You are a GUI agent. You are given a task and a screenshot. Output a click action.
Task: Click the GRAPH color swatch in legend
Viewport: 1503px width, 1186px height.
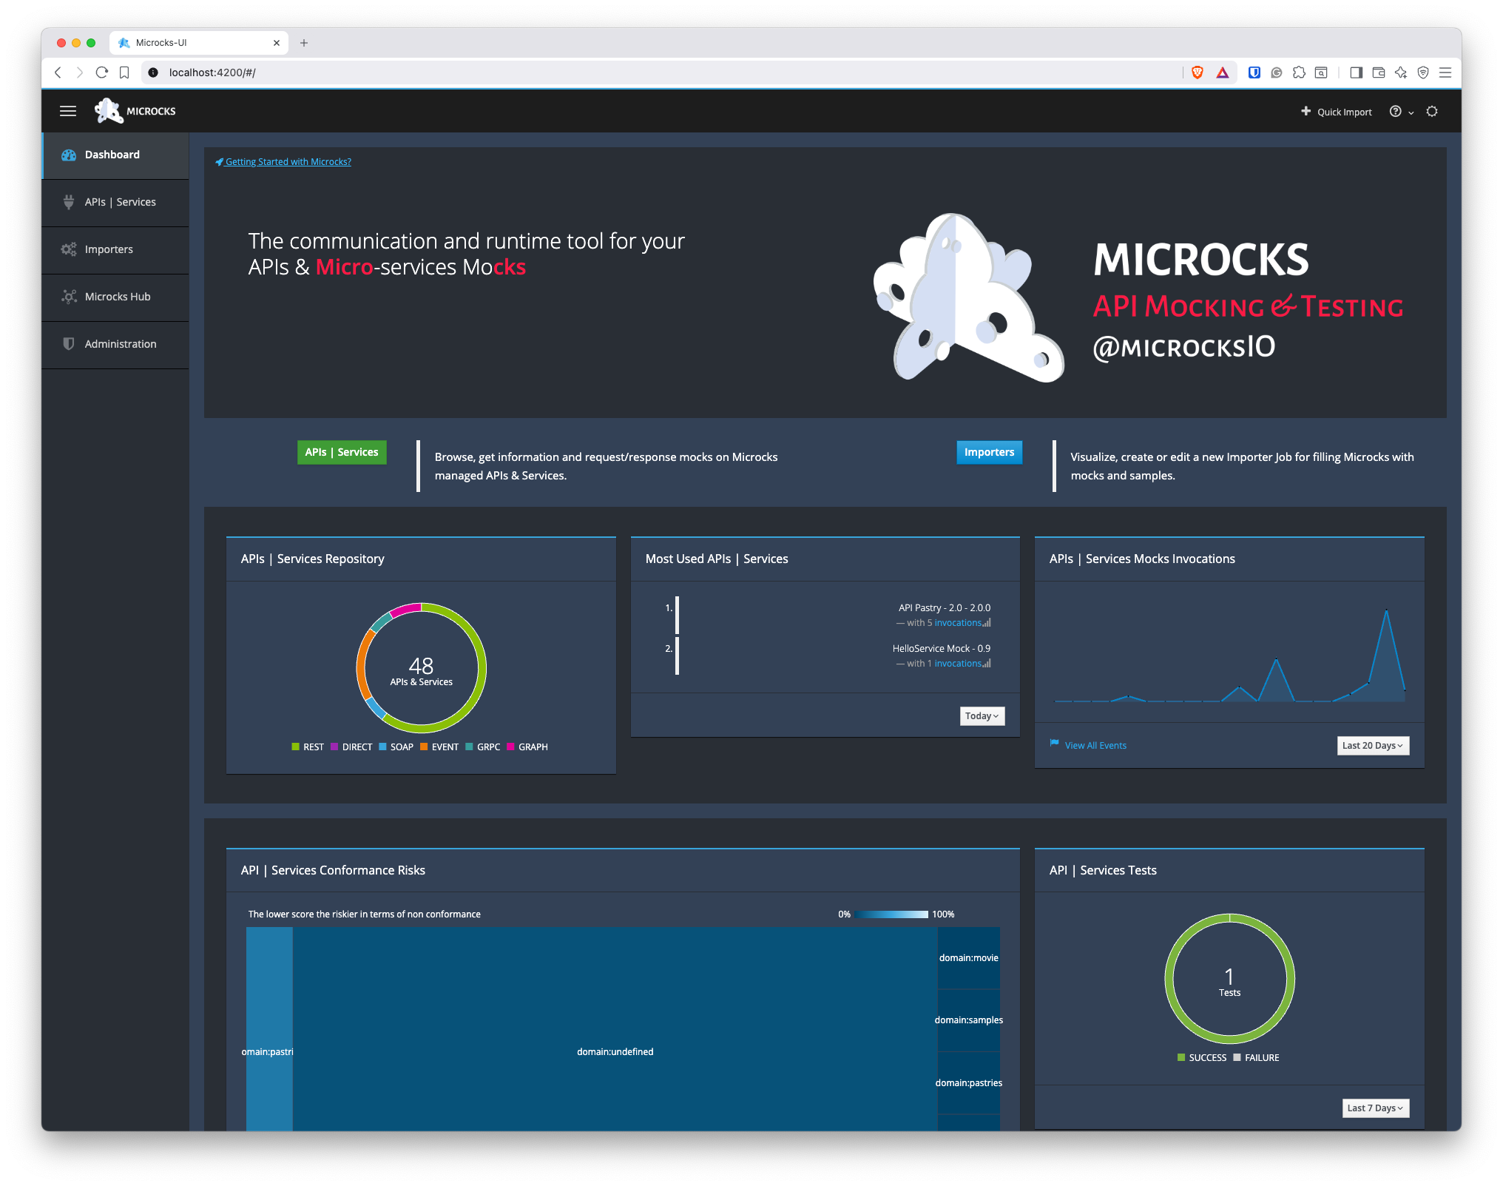[510, 747]
